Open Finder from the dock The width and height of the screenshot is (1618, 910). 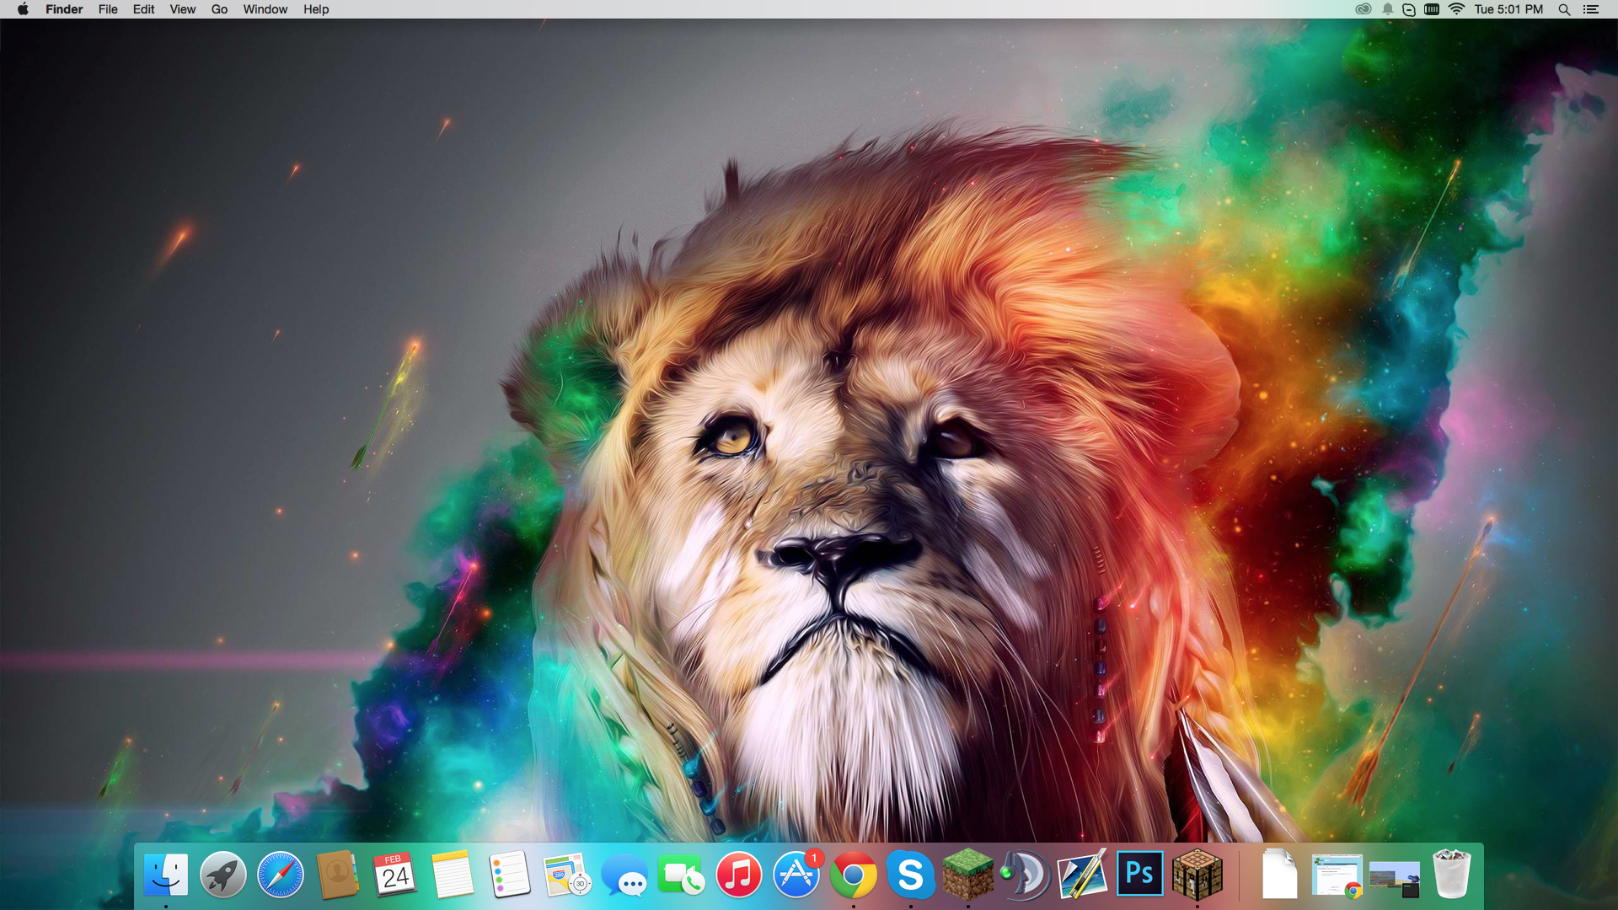(166, 875)
